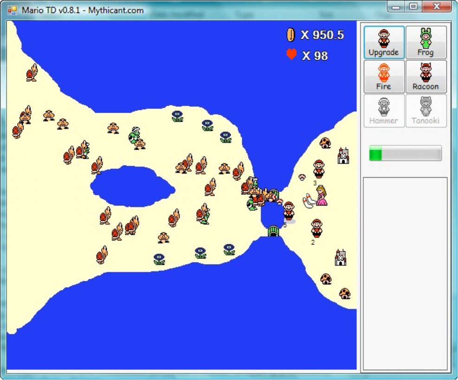This screenshot has width=458, height=380.
Task: Click the leftmost blue flower above the lake
Action: pos(177,116)
